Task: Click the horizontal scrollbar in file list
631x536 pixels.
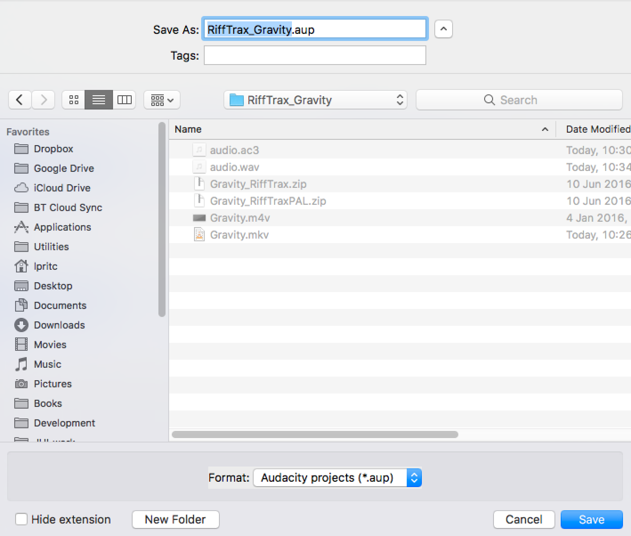Action: coord(315,434)
